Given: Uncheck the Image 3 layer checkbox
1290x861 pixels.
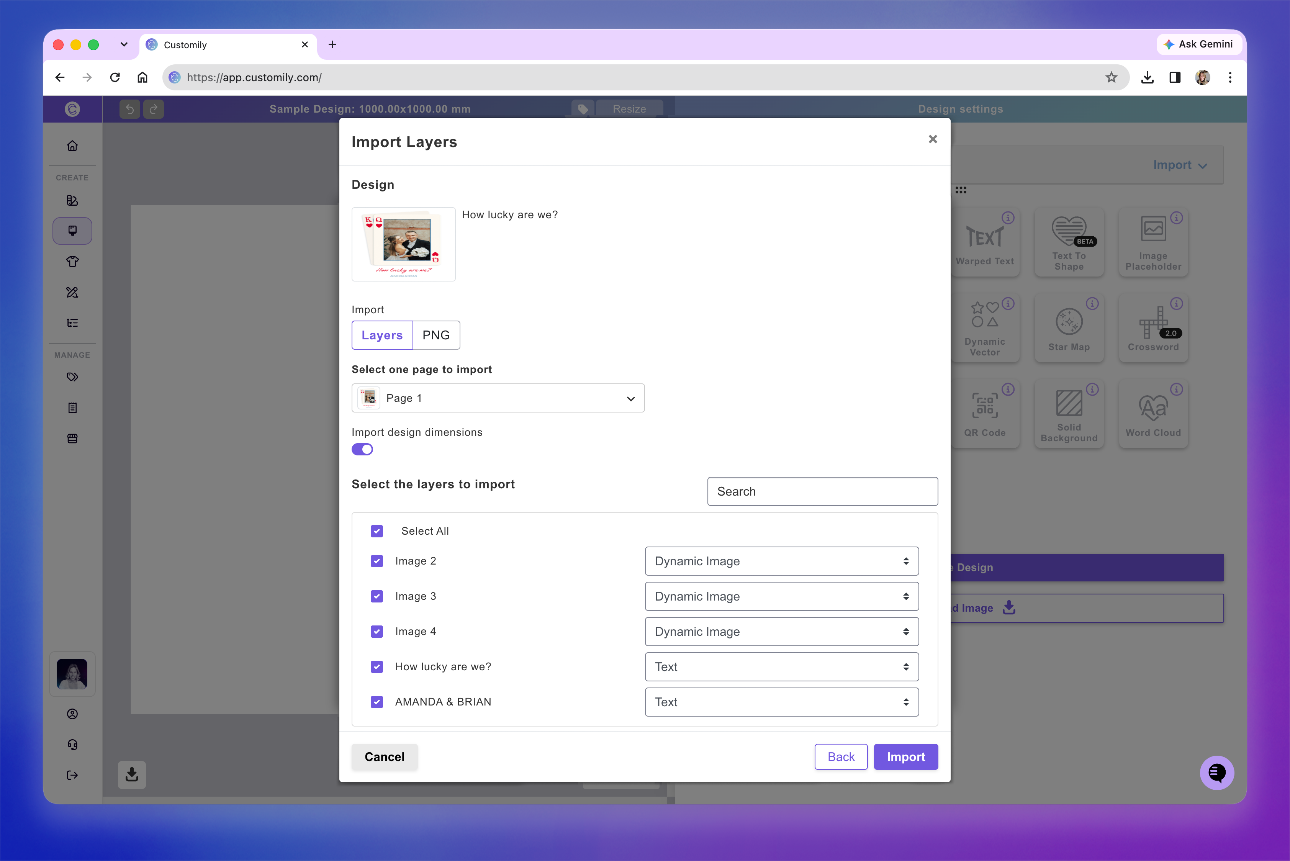Looking at the screenshot, I should tap(377, 596).
